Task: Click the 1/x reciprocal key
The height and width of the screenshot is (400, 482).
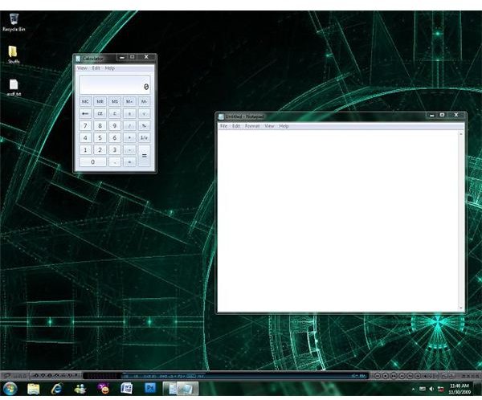Action: (144, 137)
